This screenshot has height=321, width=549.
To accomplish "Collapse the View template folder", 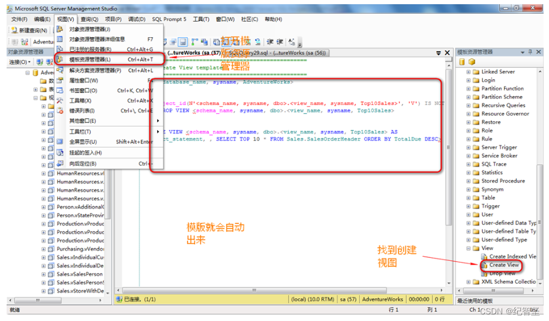I will 469,248.
